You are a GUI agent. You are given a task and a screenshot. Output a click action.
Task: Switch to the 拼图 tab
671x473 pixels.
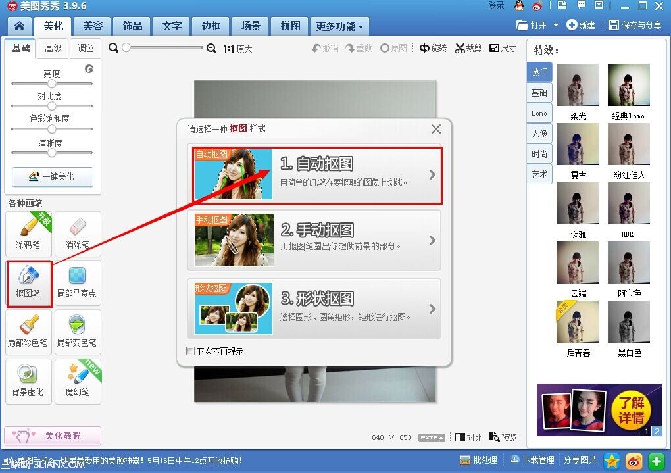click(289, 26)
